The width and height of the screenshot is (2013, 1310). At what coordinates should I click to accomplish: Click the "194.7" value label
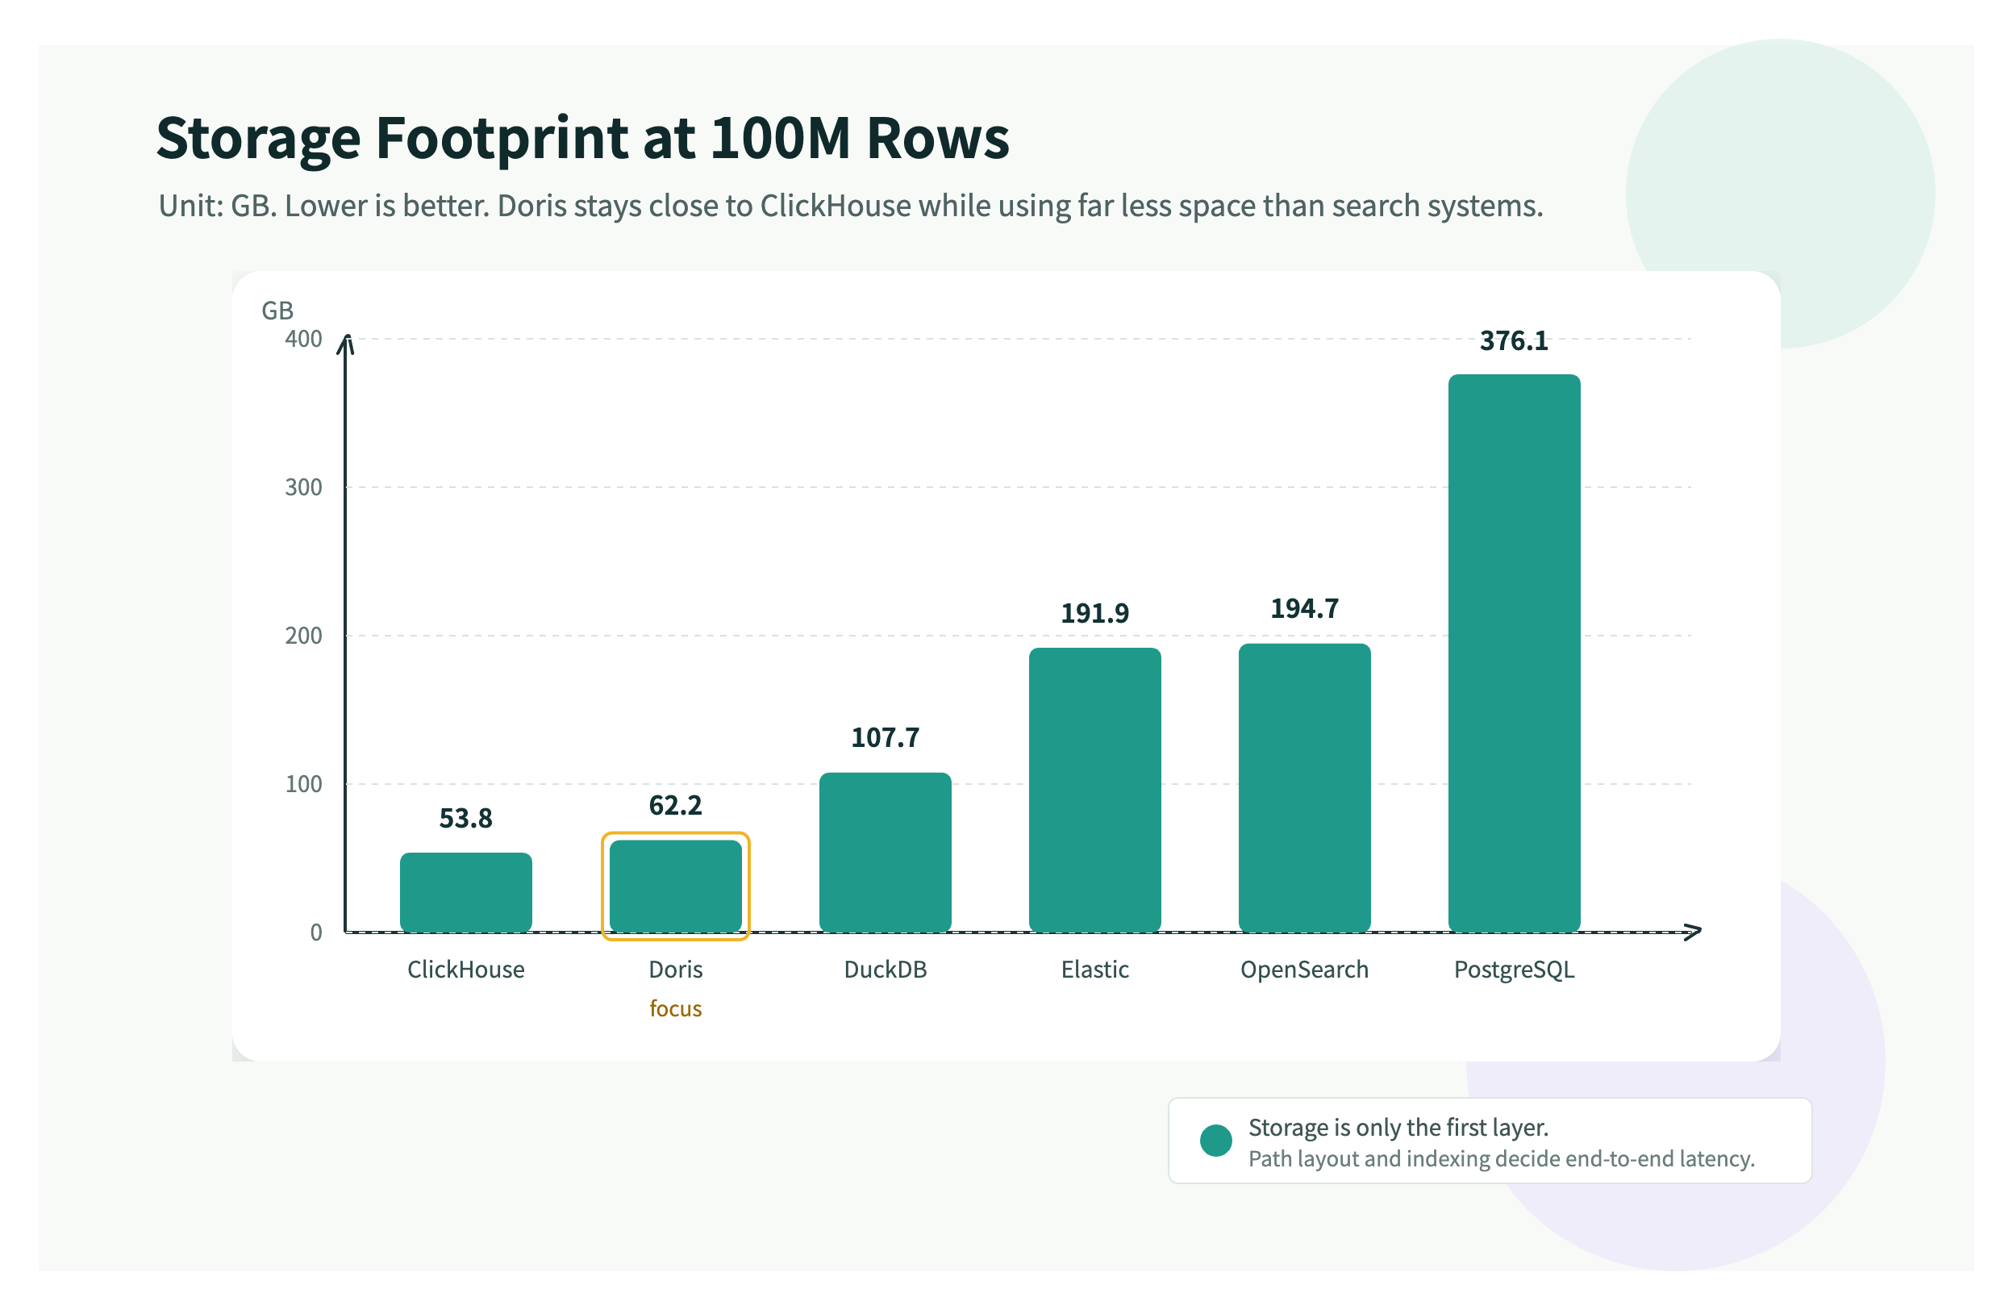[1305, 610]
